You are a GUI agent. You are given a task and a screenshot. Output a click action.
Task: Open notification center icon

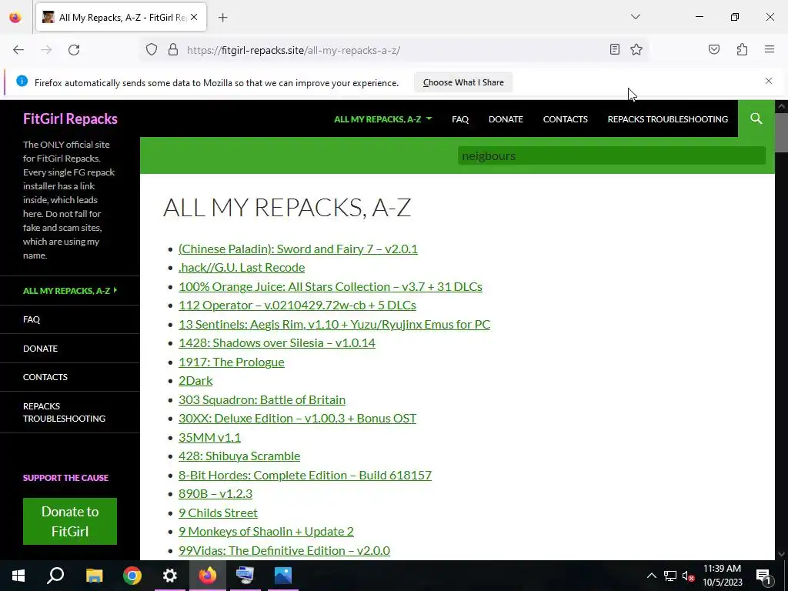[764, 576]
